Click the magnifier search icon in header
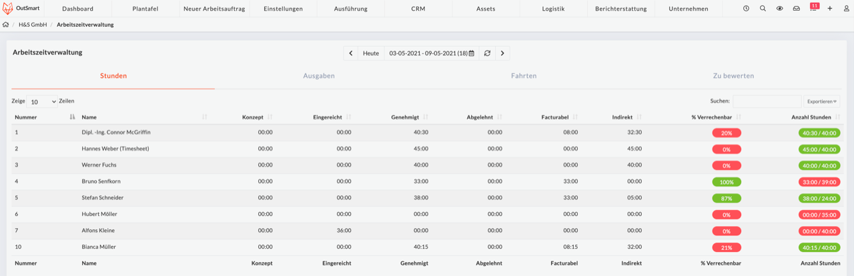854x276 pixels. coord(763,9)
